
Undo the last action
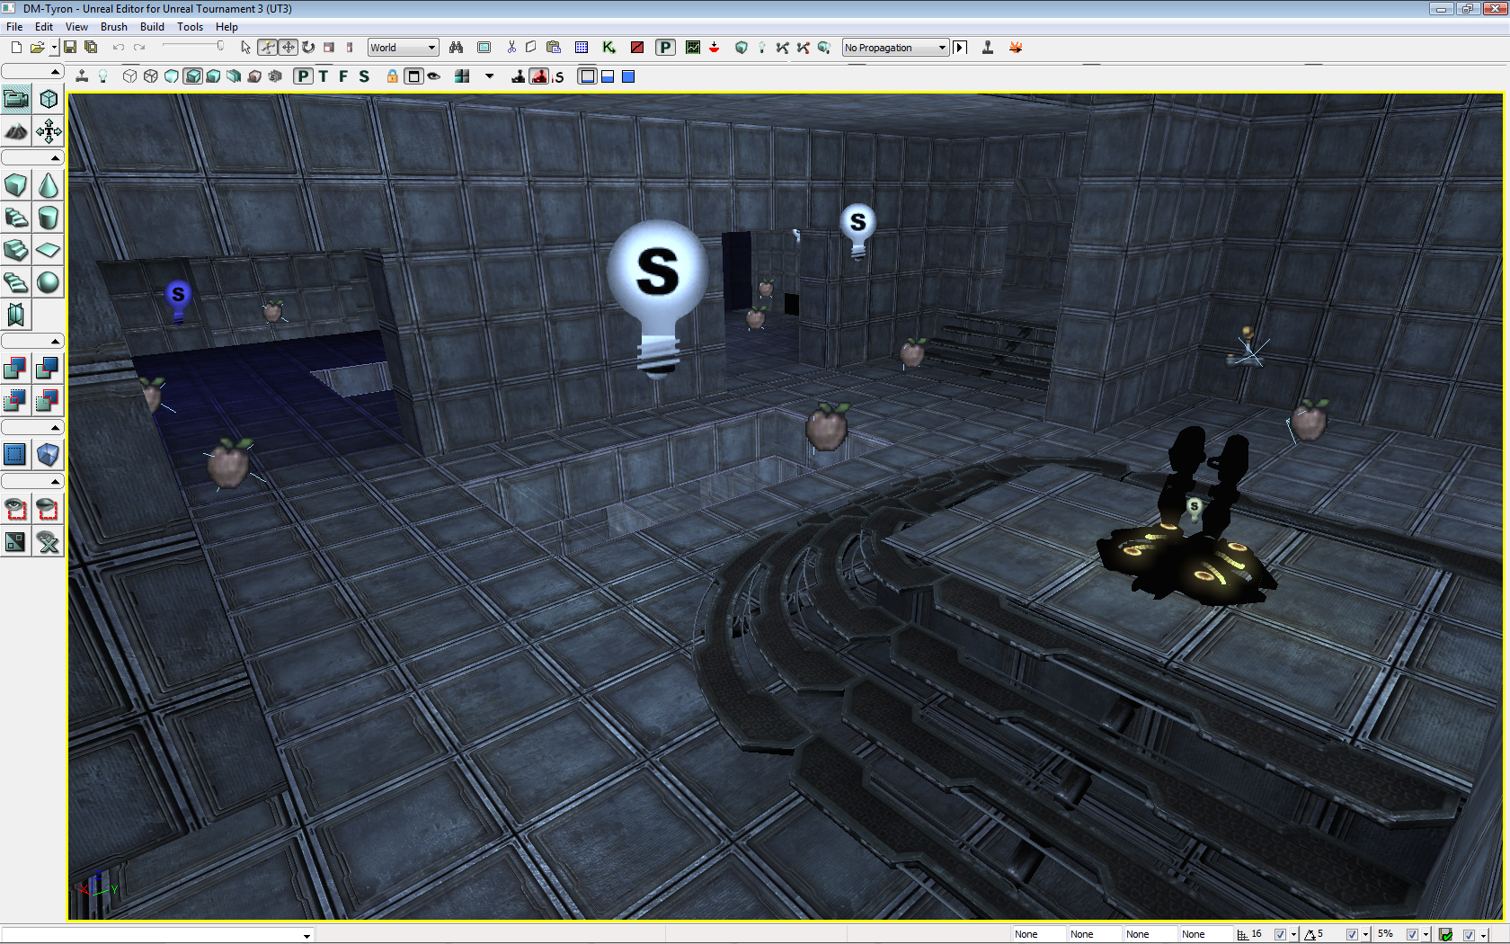(x=118, y=48)
